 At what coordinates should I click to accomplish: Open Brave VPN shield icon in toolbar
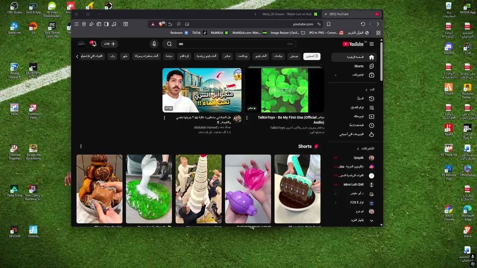(84, 24)
